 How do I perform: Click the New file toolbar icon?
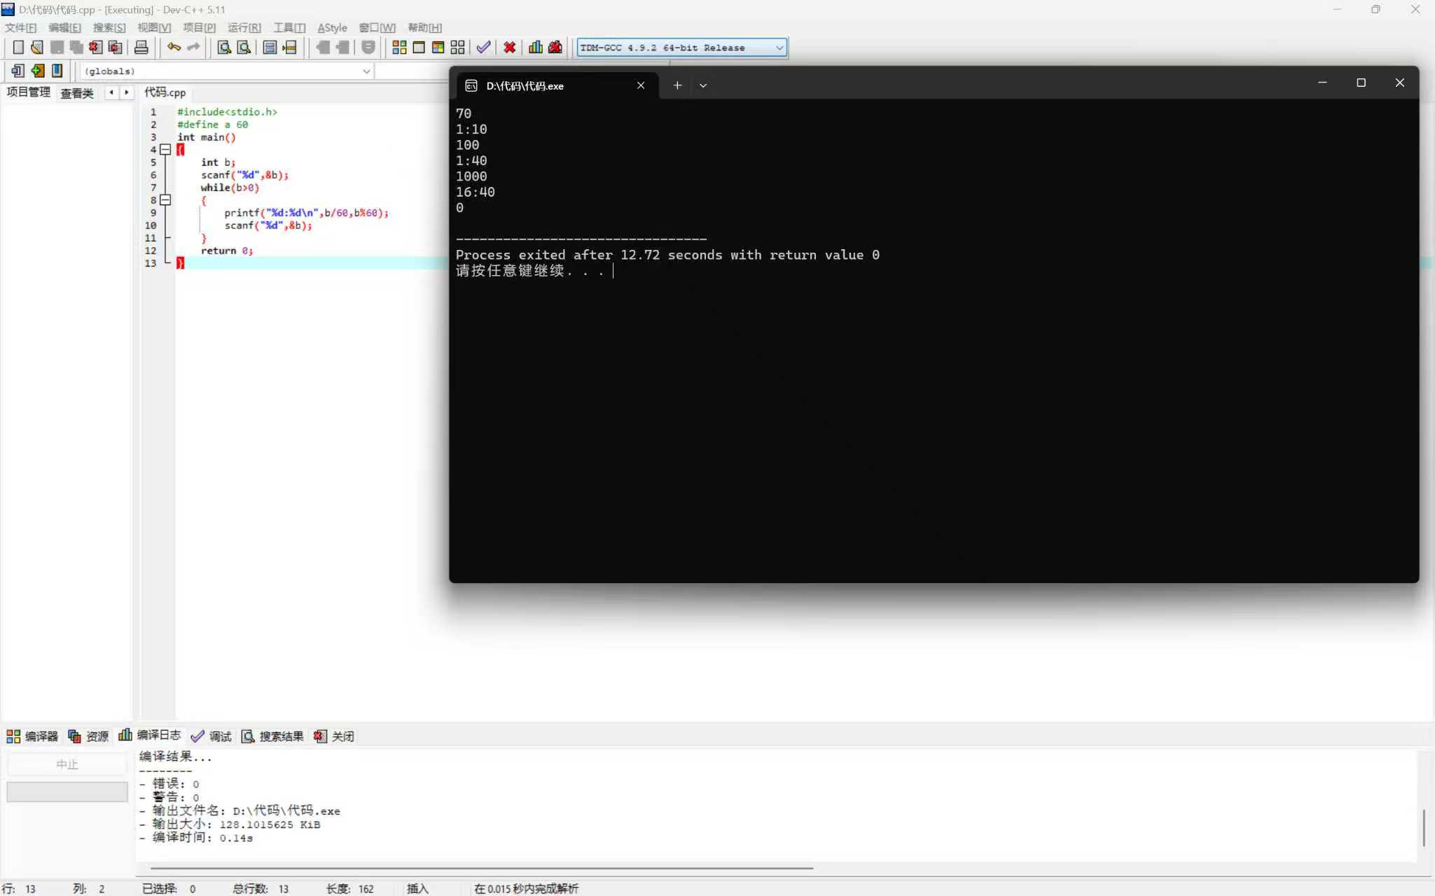pos(18,47)
